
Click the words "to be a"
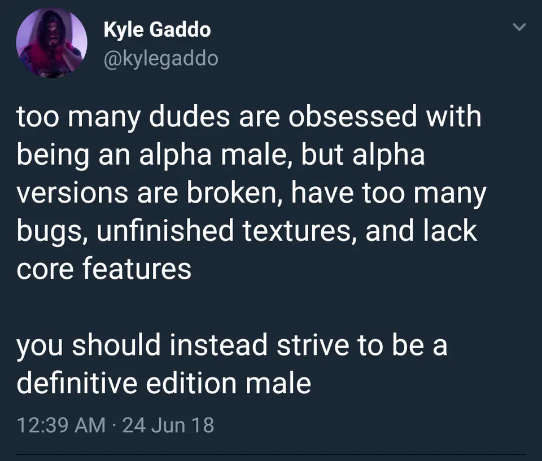point(401,345)
